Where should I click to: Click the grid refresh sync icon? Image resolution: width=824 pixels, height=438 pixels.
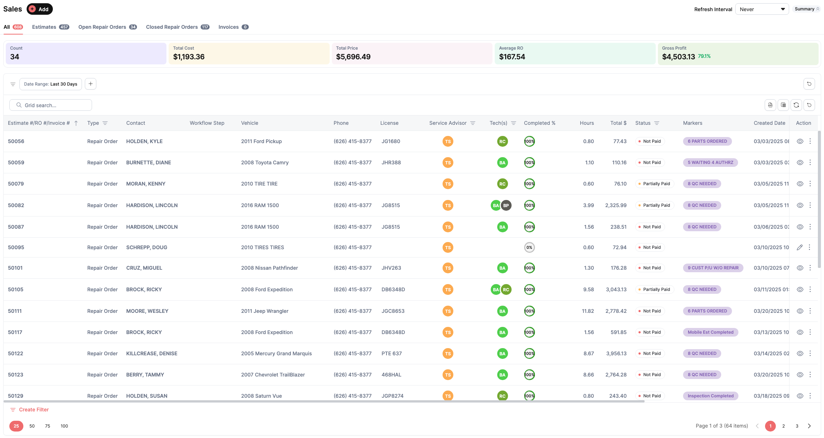796,105
